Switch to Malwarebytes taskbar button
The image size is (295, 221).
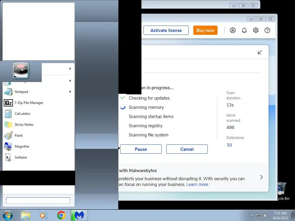coord(79,215)
